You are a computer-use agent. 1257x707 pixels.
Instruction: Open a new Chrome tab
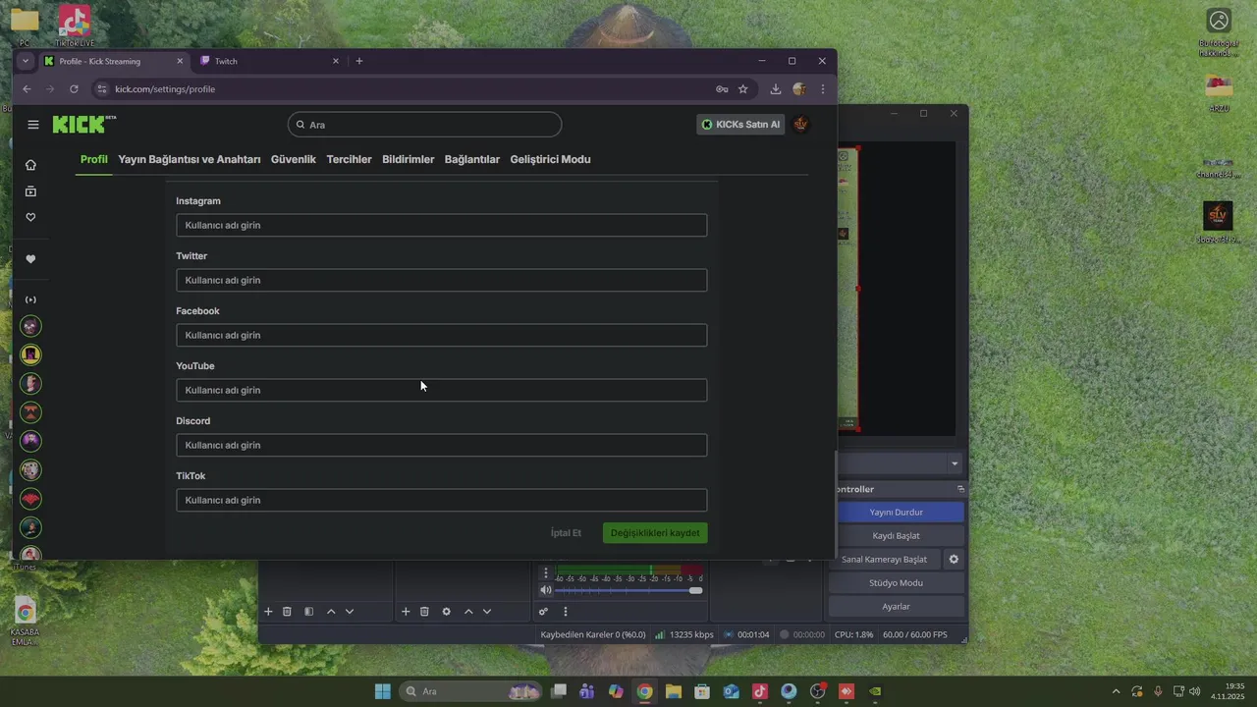359,61
